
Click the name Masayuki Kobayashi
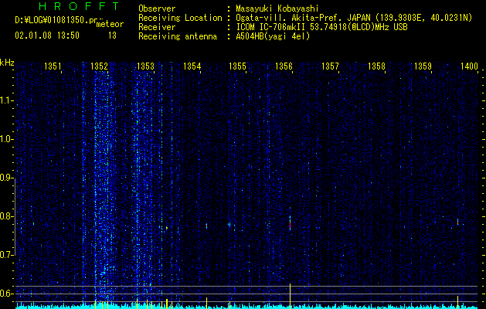coord(277,8)
